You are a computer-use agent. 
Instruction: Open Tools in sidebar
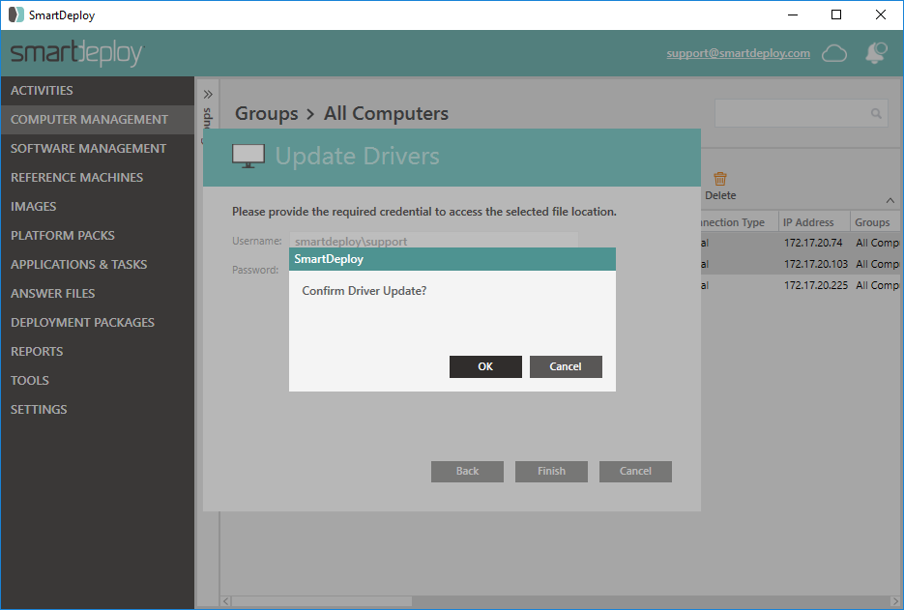[x=98, y=380]
